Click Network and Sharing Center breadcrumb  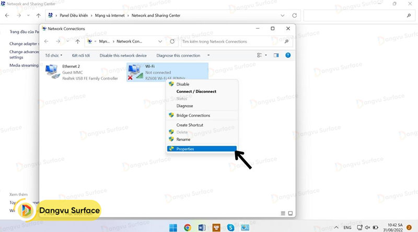[x=156, y=16]
